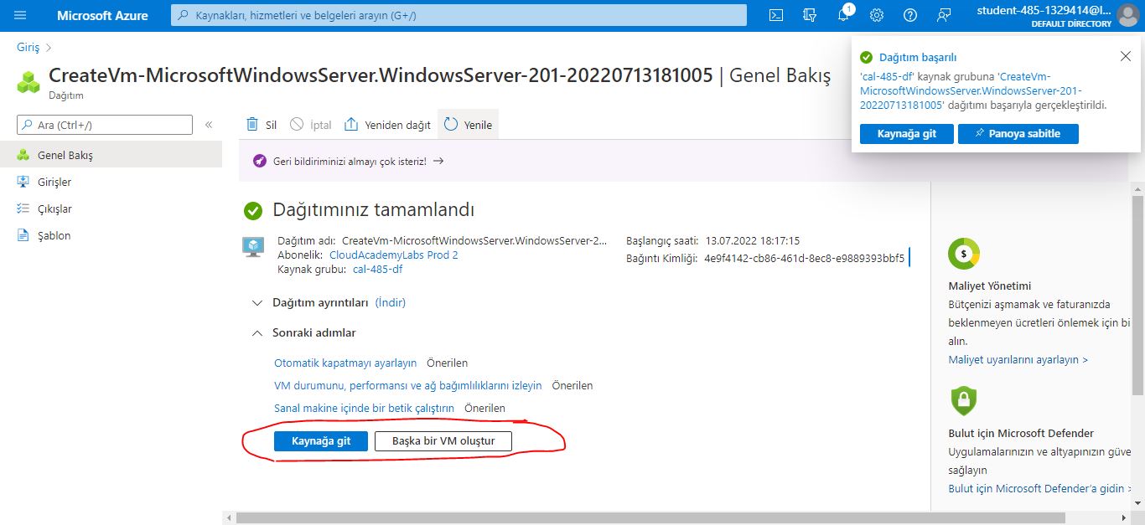The width and height of the screenshot is (1145, 525).
Task: Close the Dağıtım başarılı notification
Action: (x=1126, y=56)
